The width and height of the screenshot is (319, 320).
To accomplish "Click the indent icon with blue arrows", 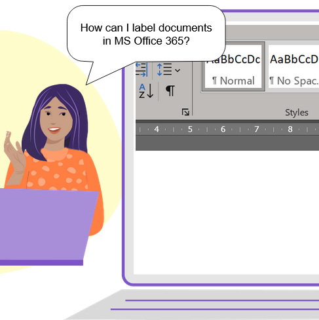I will 141,70.
